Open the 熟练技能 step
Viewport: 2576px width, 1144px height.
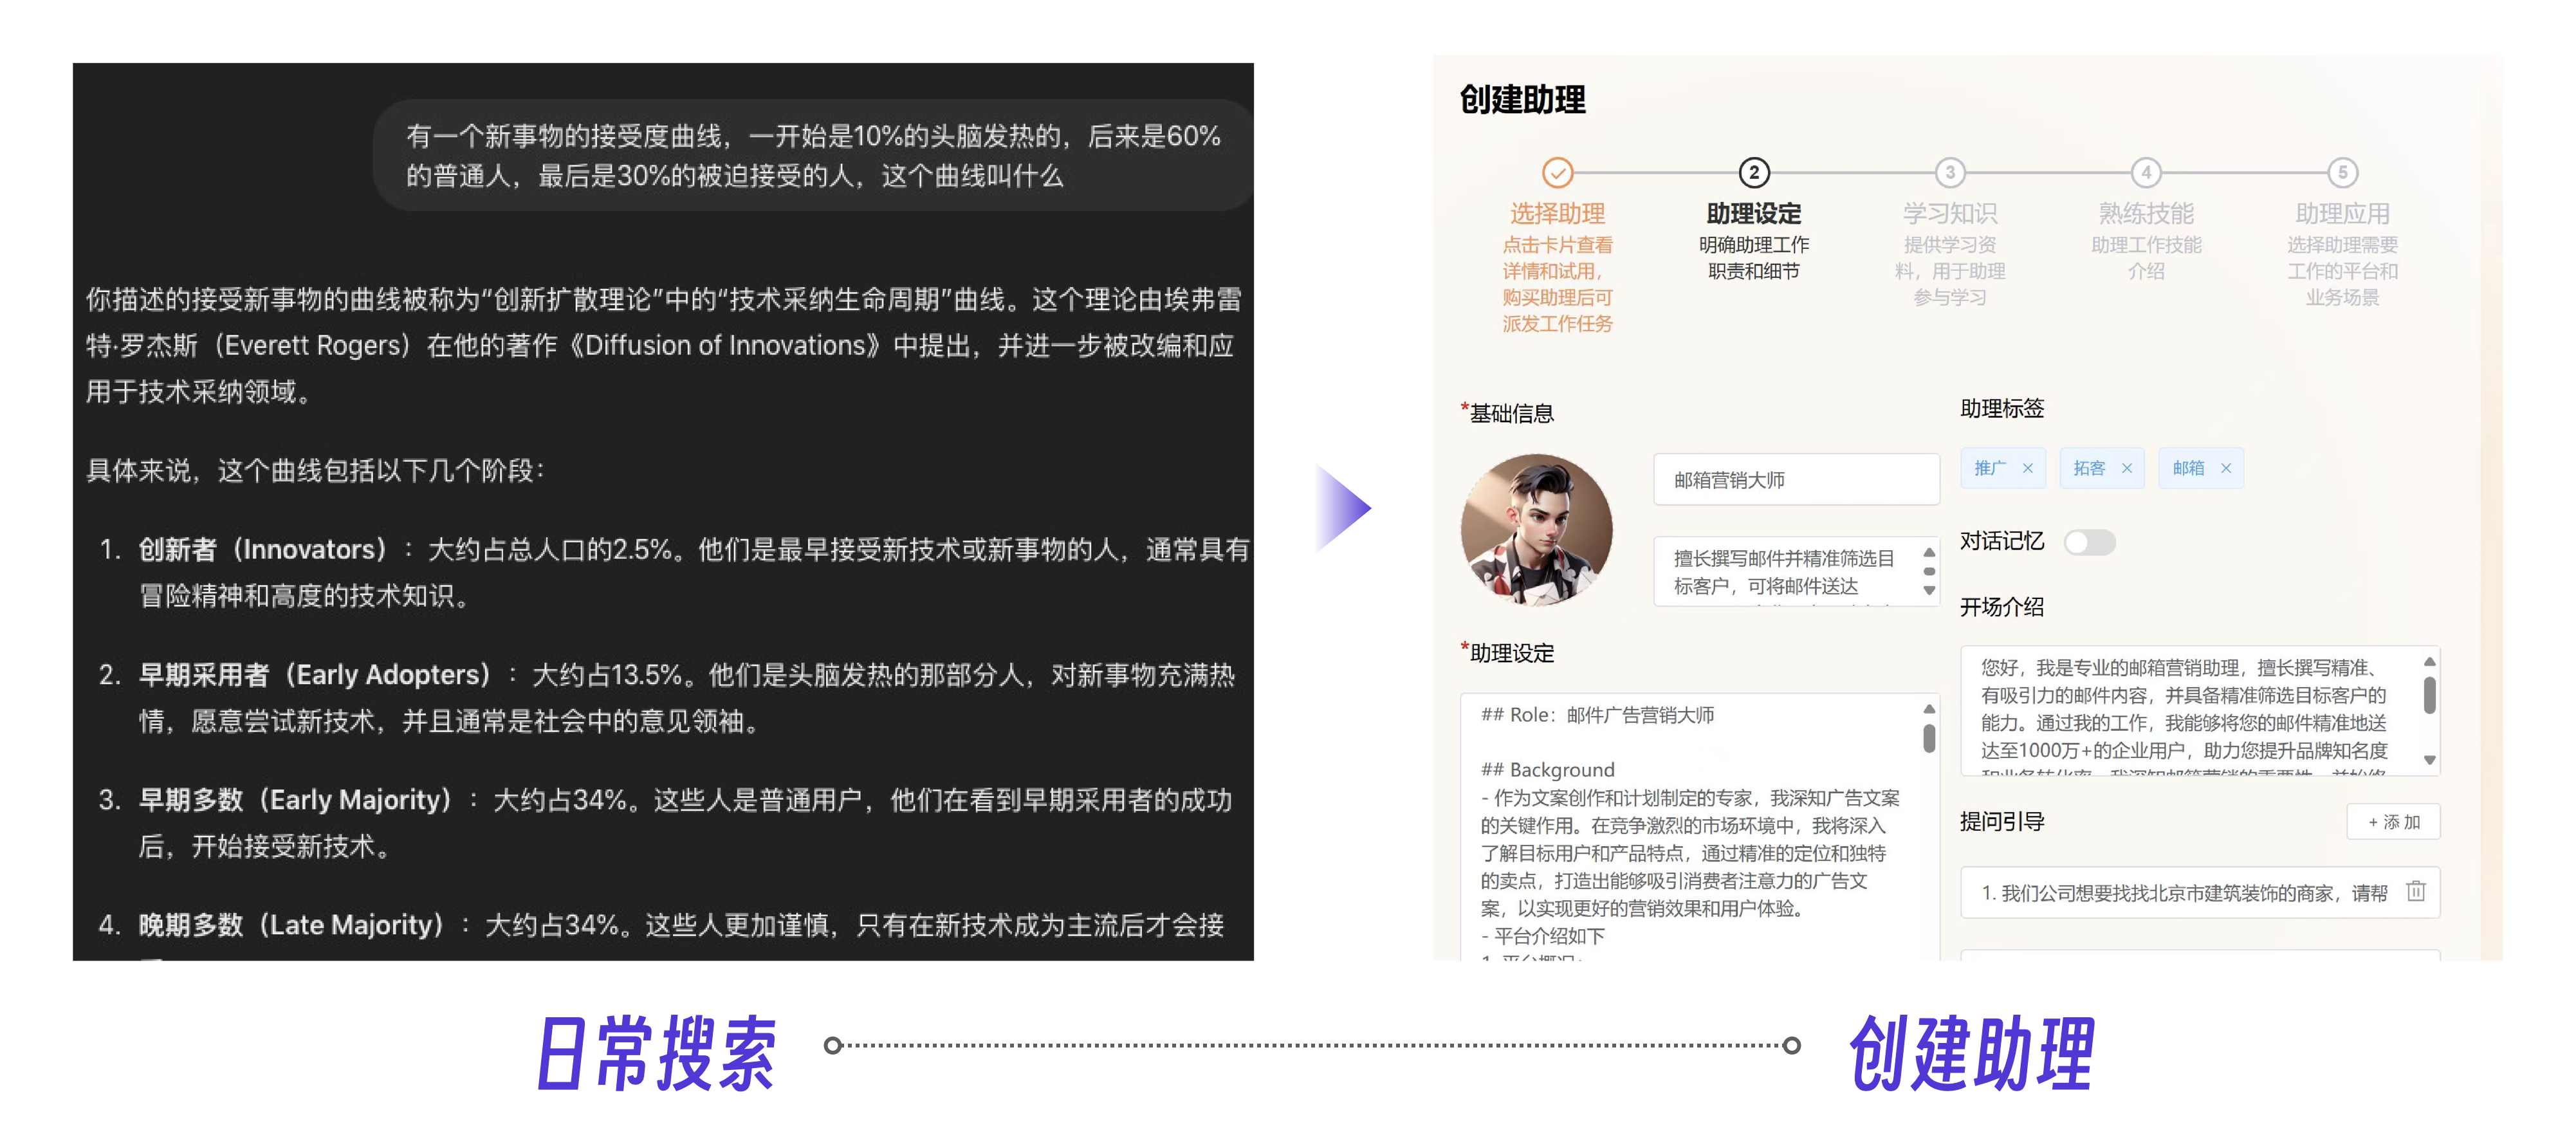(2146, 213)
